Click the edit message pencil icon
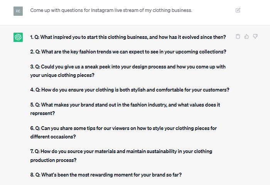270x185 pixels. (238, 10)
